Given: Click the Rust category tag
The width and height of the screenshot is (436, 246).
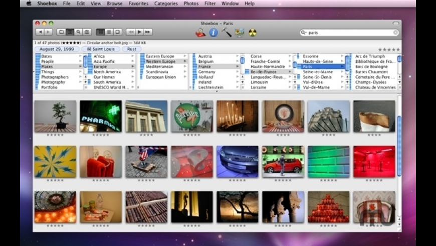Looking at the screenshot, I should tap(132, 49).
